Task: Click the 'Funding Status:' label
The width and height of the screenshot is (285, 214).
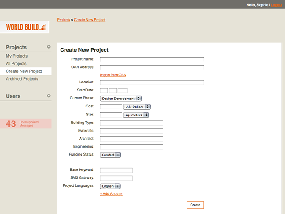Action: tap(81, 154)
